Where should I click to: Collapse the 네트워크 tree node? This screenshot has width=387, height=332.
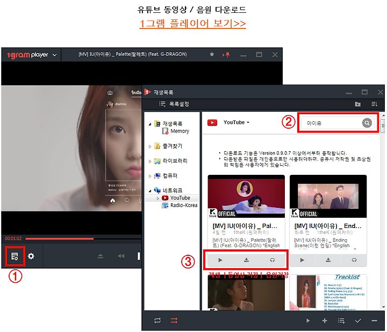coord(150,191)
